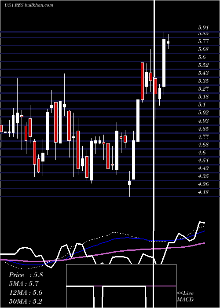Select the 5.77 price axis label
The width and height of the screenshot is (220, 308).
click(x=203, y=41)
